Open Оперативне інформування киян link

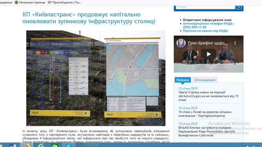click(207, 20)
